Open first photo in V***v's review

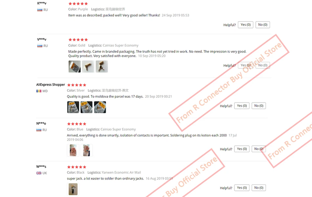pyautogui.click(x=75, y=66)
